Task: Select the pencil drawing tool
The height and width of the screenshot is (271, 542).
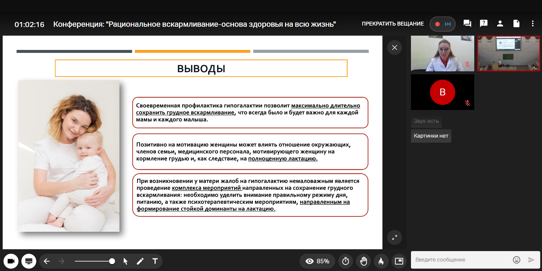Action: [x=140, y=261]
